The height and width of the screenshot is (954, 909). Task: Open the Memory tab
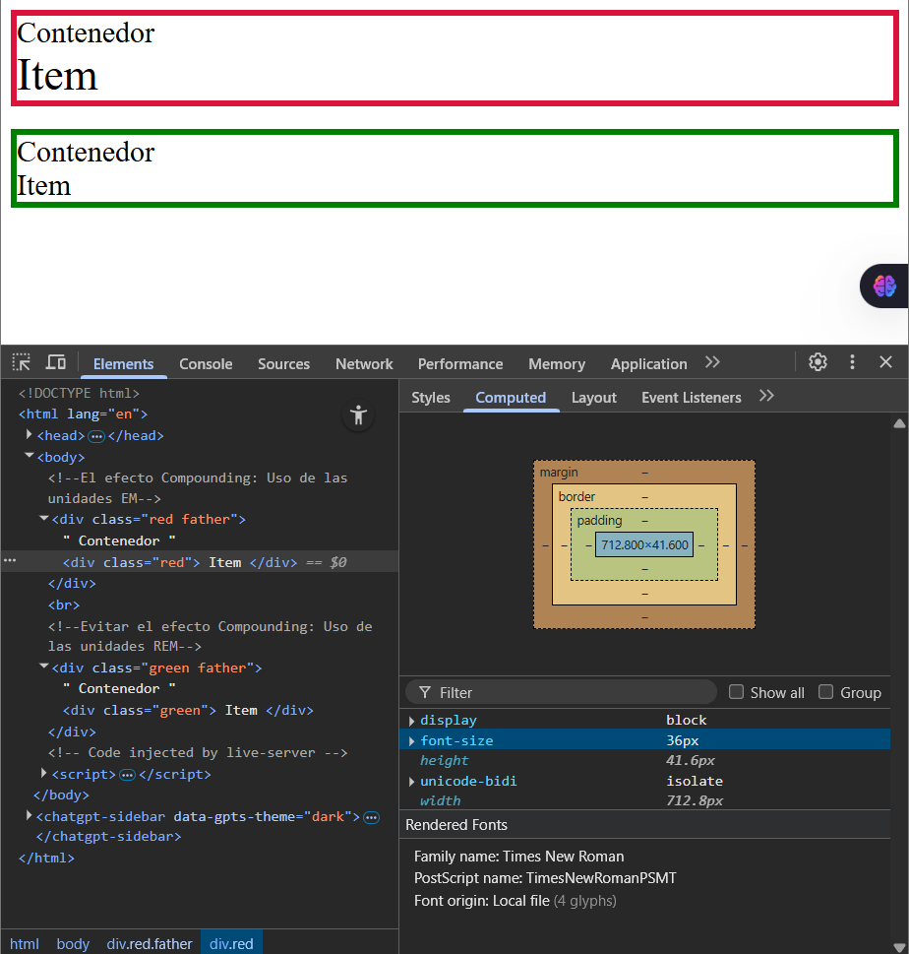[557, 364]
